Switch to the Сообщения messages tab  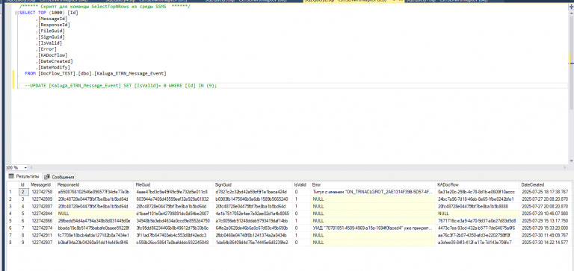pyautogui.click(x=60, y=177)
